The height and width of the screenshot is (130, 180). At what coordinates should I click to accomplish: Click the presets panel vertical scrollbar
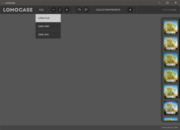pos(179,58)
